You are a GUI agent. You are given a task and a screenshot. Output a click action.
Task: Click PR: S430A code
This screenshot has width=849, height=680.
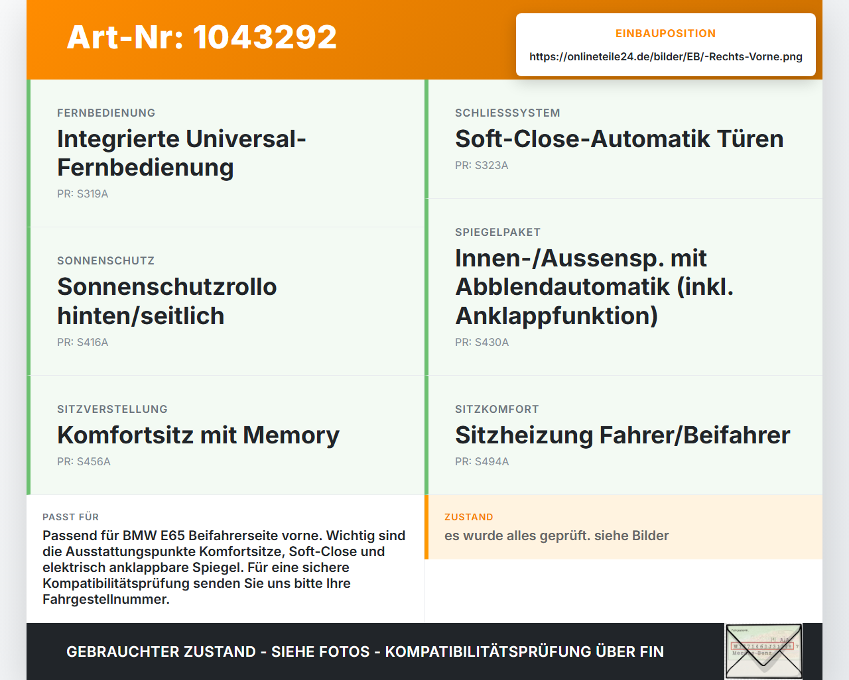click(482, 342)
